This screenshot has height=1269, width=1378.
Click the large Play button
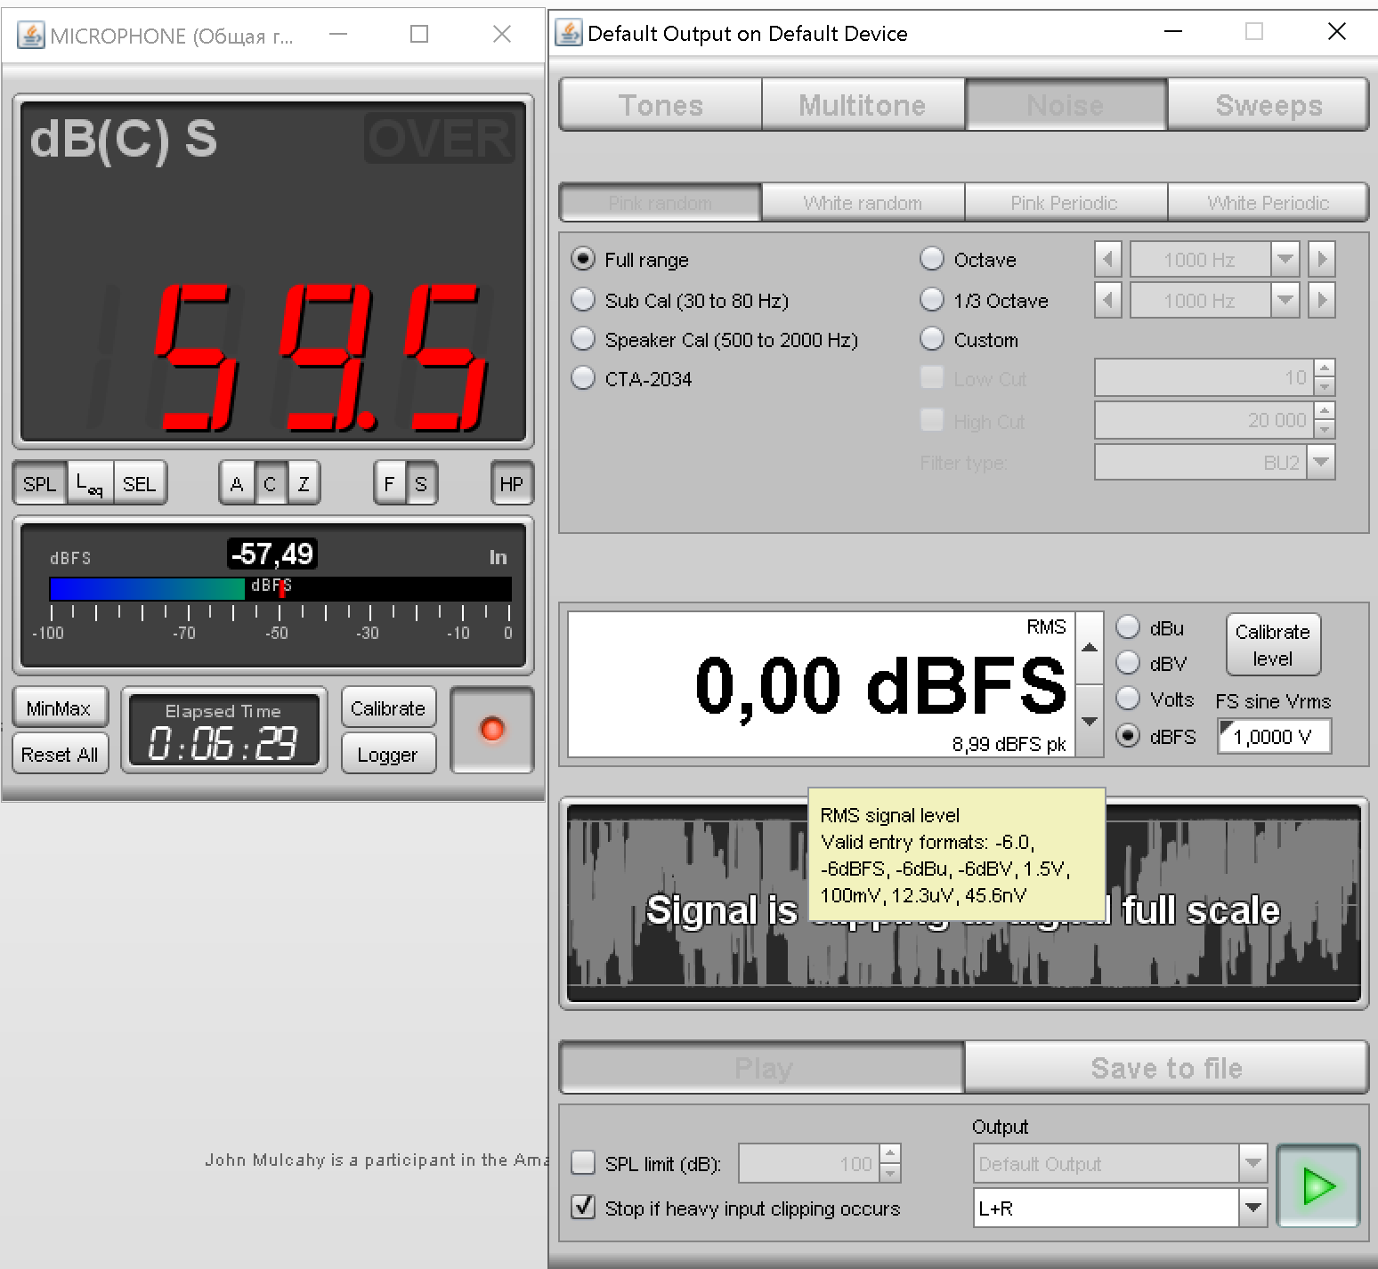763,1068
